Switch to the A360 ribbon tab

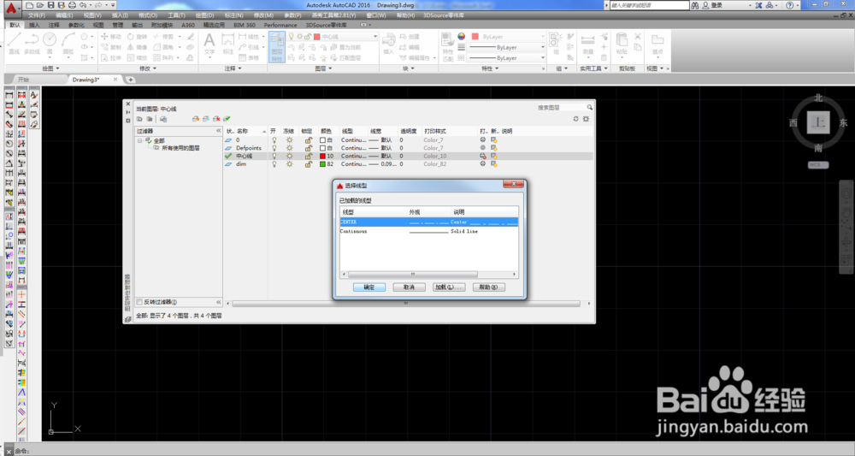tap(188, 25)
